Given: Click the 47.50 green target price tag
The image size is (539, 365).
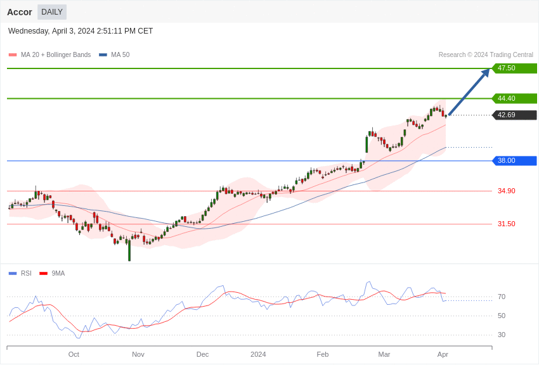Looking at the screenshot, I should click(x=514, y=68).
